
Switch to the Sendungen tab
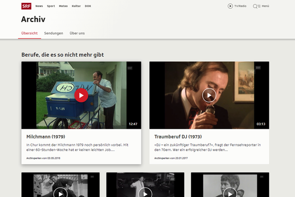[54, 33]
